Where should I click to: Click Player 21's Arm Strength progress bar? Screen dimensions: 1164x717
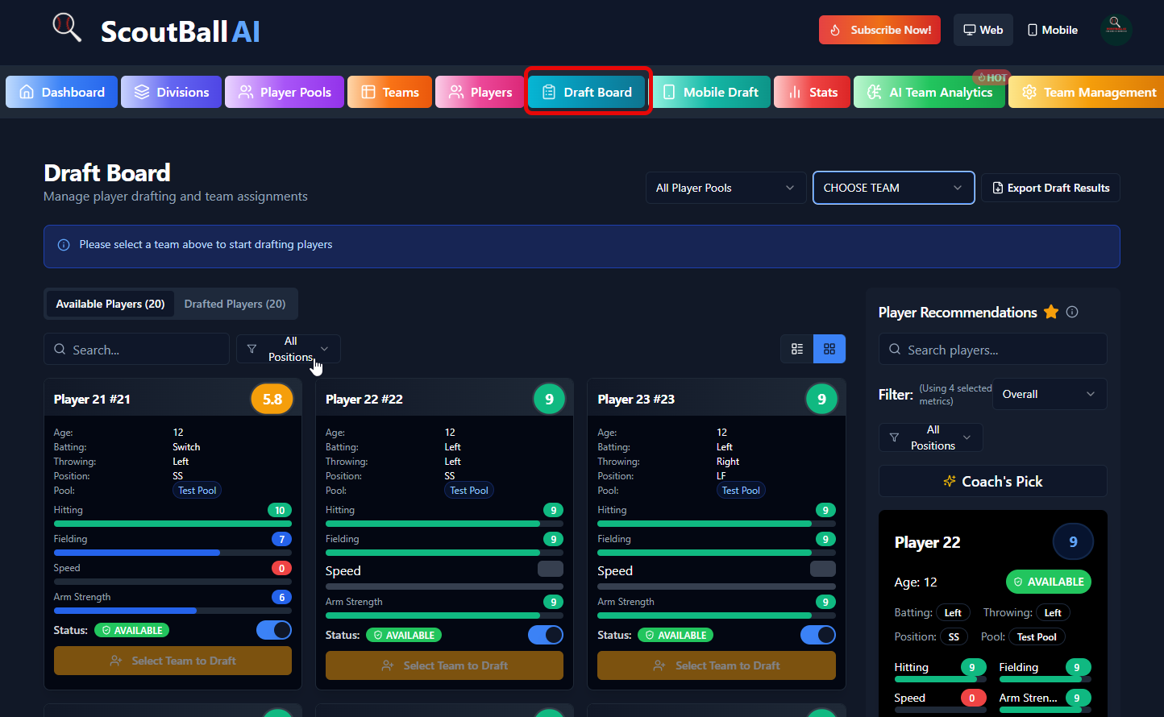click(173, 611)
